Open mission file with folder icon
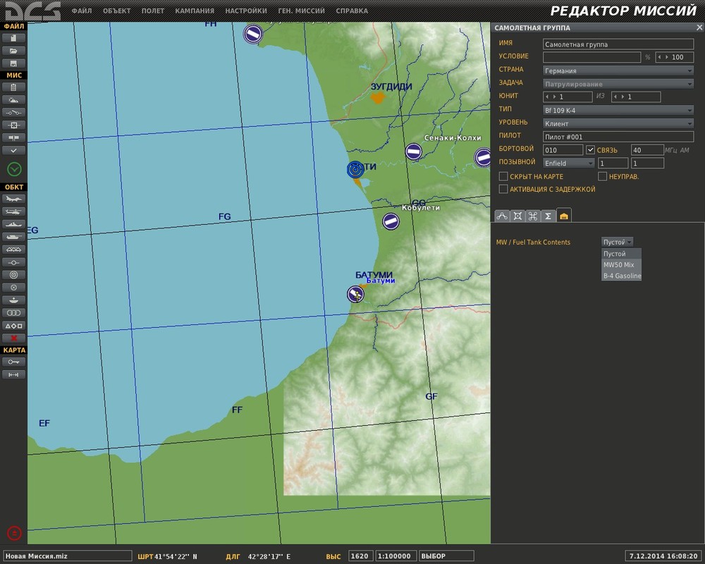705x564 pixels. pyautogui.click(x=15, y=51)
